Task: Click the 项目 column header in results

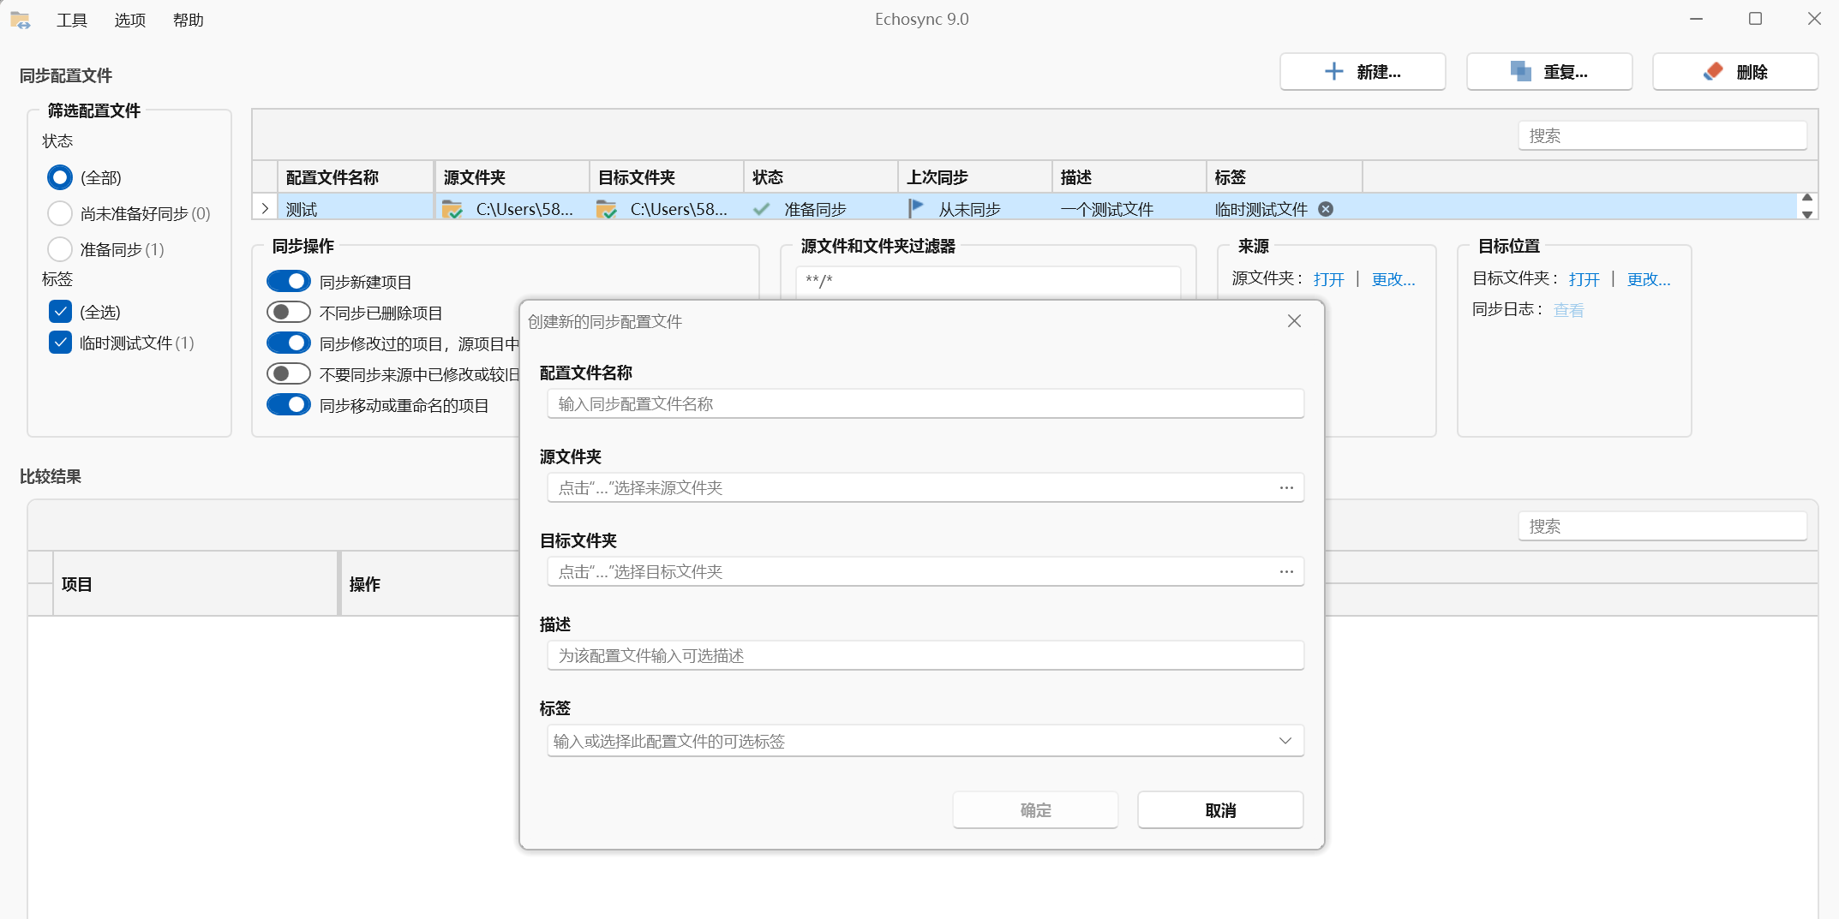Action: click(195, 584)
